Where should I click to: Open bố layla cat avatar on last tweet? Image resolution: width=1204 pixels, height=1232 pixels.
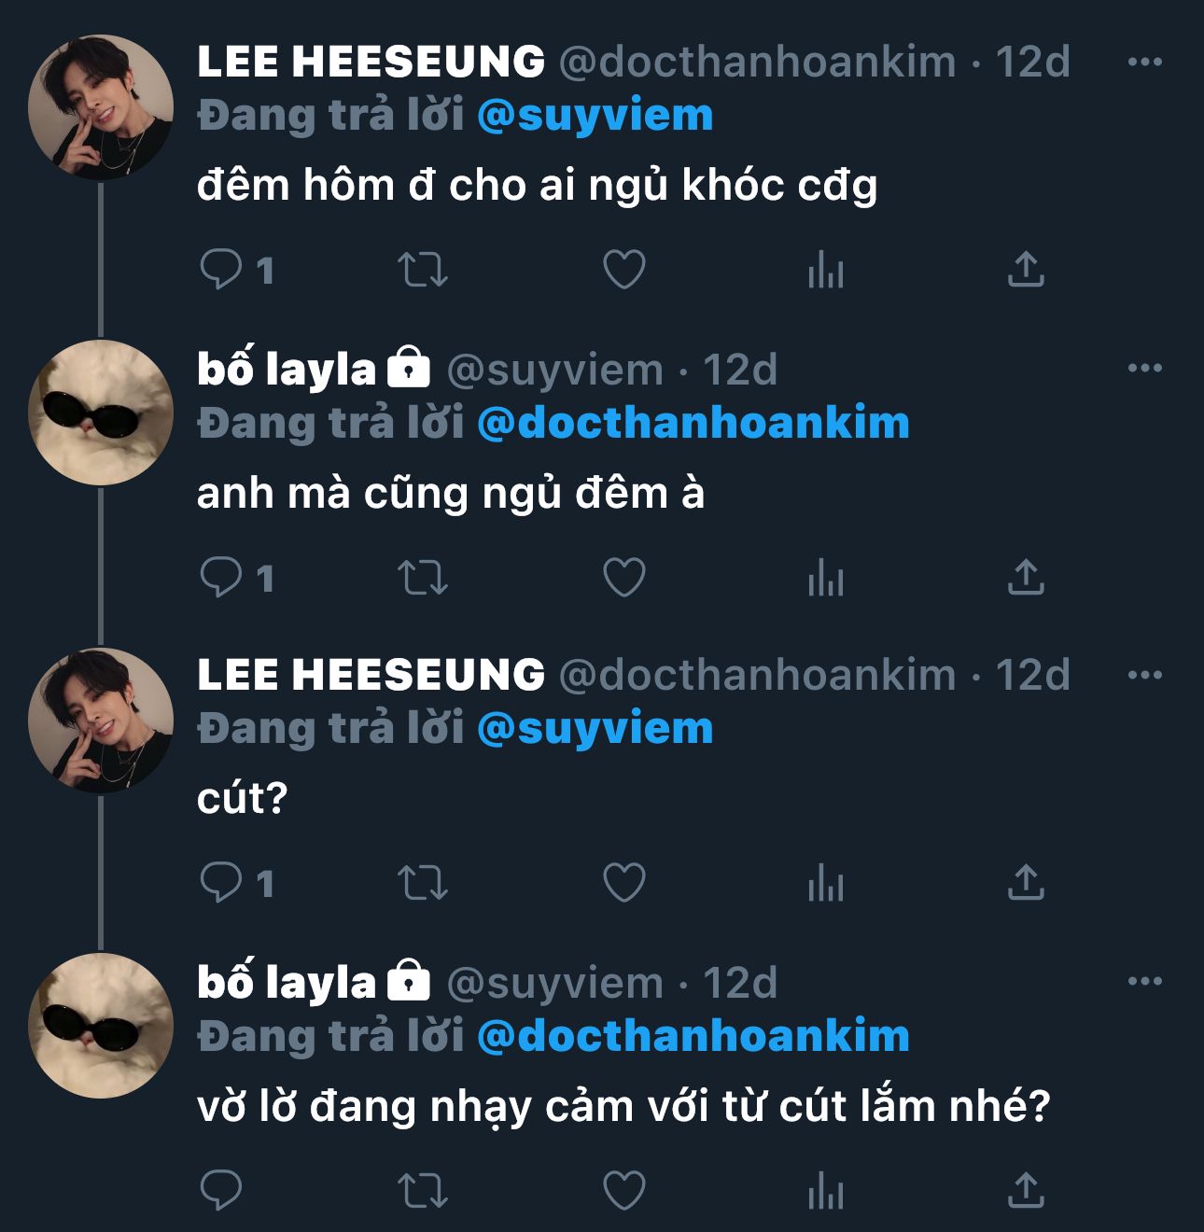tap(101, 1025)
